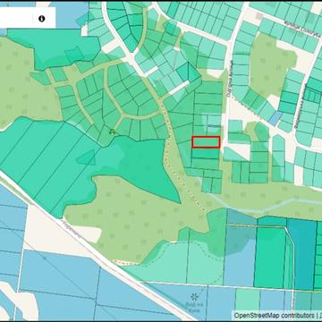Image resolution: width=322 pixels, height=322 pixels.
Task: Click the star-shaped viewpoint icon at bottom
Action: [x=195, y=297]
